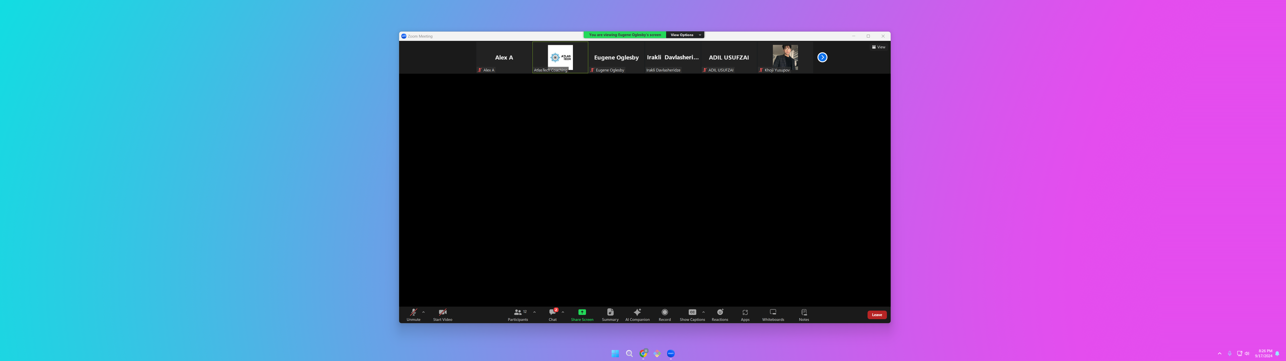Open the View layout menu
The image size is (1286, 361).
click(x=879, y=47)
